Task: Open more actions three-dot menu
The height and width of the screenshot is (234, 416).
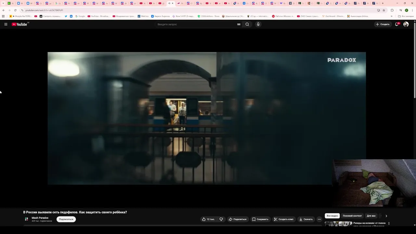Action: pos(319,219)
